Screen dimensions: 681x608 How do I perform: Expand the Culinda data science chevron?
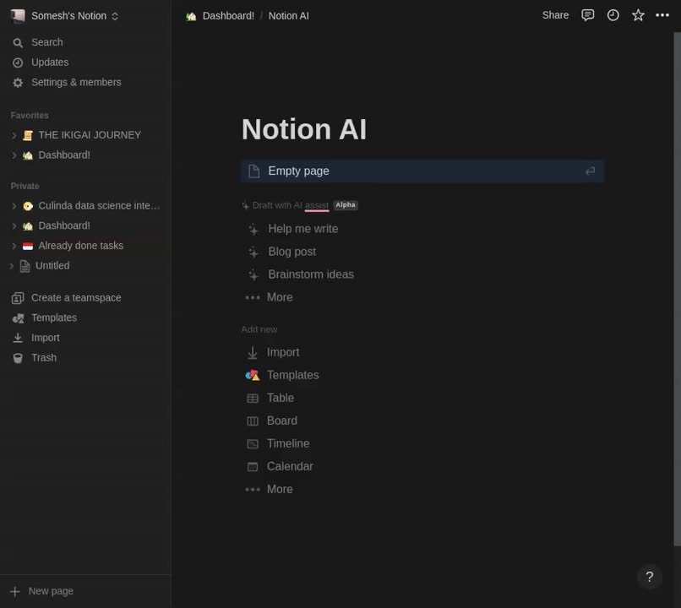click(x=14, y=206)
